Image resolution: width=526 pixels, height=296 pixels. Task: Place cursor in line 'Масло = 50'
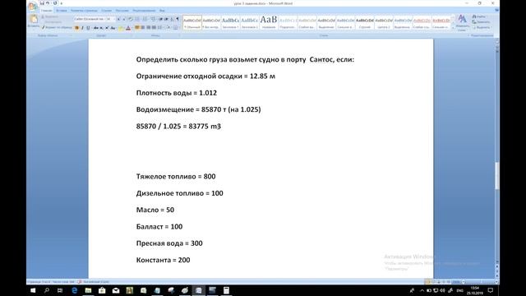pos(155,210)
